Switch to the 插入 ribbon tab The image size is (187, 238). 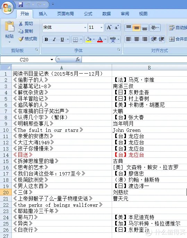pos(43,14)
